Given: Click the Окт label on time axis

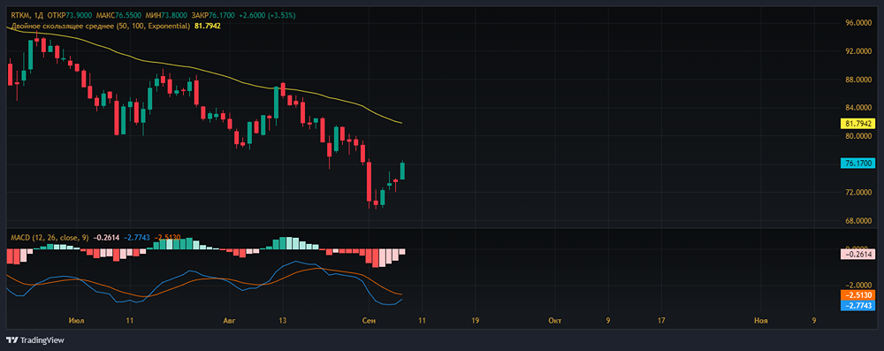Looking at the screenshot, I should (555, 321).
